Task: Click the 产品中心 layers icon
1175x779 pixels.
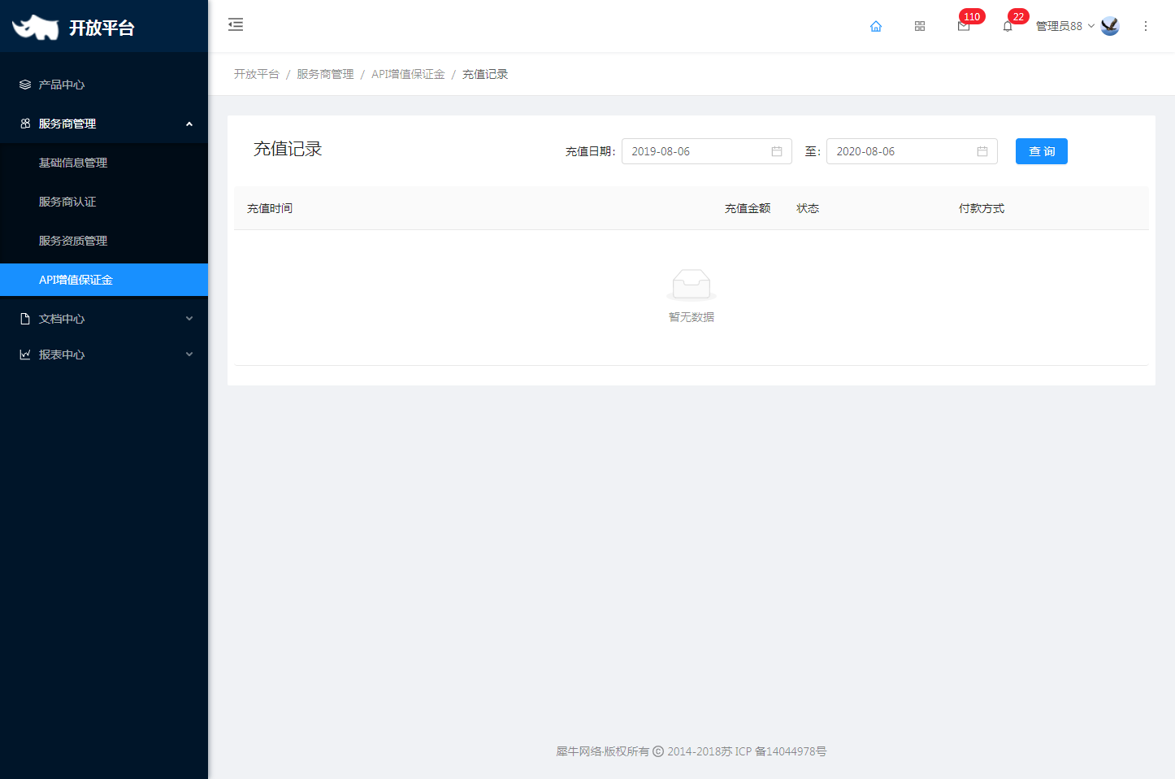Action: pos(25,85)
